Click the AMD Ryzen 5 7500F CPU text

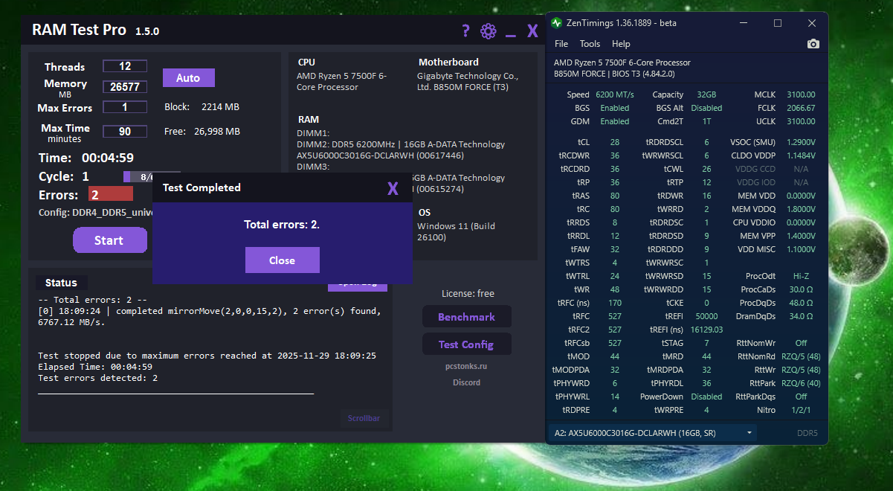[341, 81]
